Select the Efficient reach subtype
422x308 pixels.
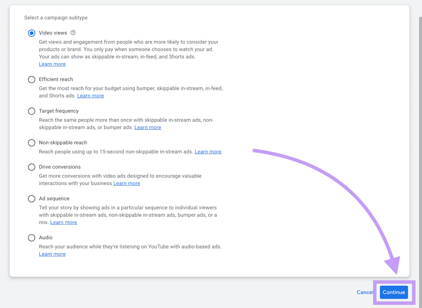[x=31, y=79]
